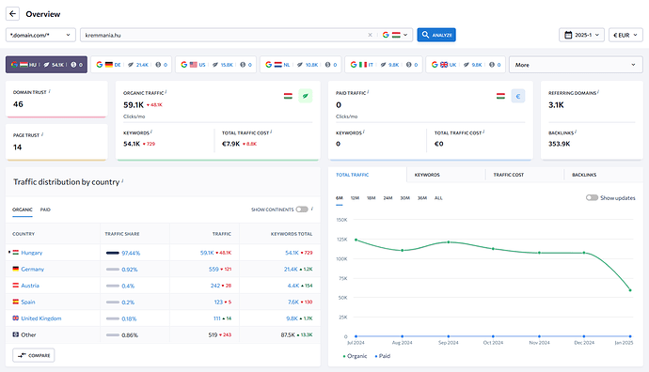Select the NL Google database tab
Viewport: 649px width, 372px height.
pos(300,65)
